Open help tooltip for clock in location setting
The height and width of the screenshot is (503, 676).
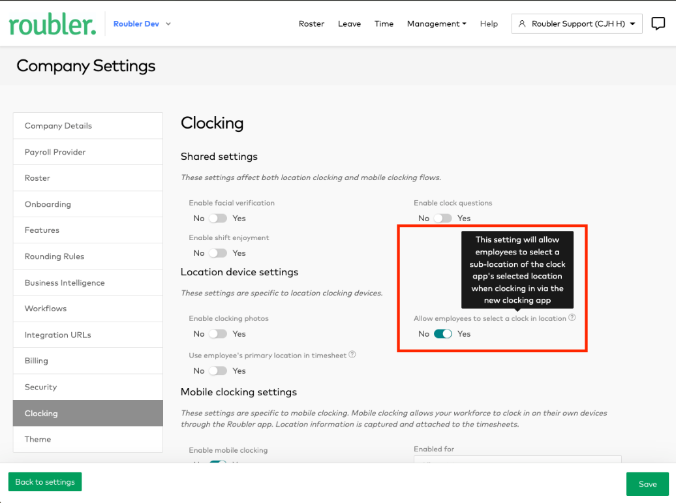[x=572, y=318]
